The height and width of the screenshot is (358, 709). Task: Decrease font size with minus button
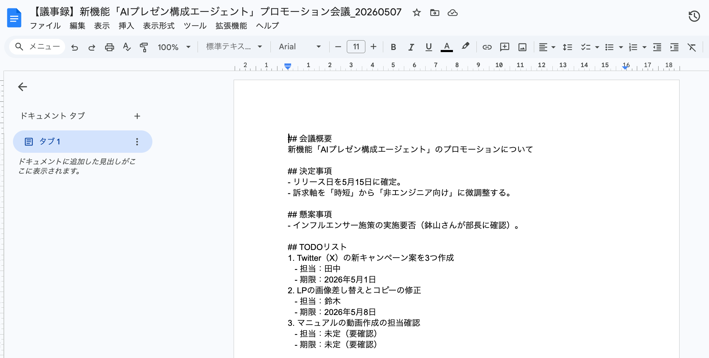coord(338,47)
